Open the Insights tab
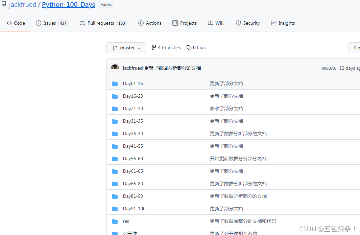This screenshot has height=235, width=360. pos(283,23)
